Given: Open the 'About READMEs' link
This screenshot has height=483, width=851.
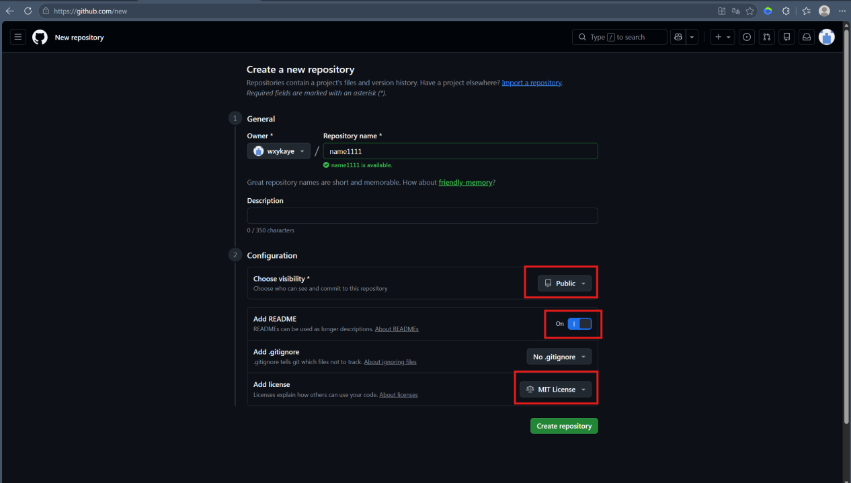Looking at the screenshot, I should [397, 329].
